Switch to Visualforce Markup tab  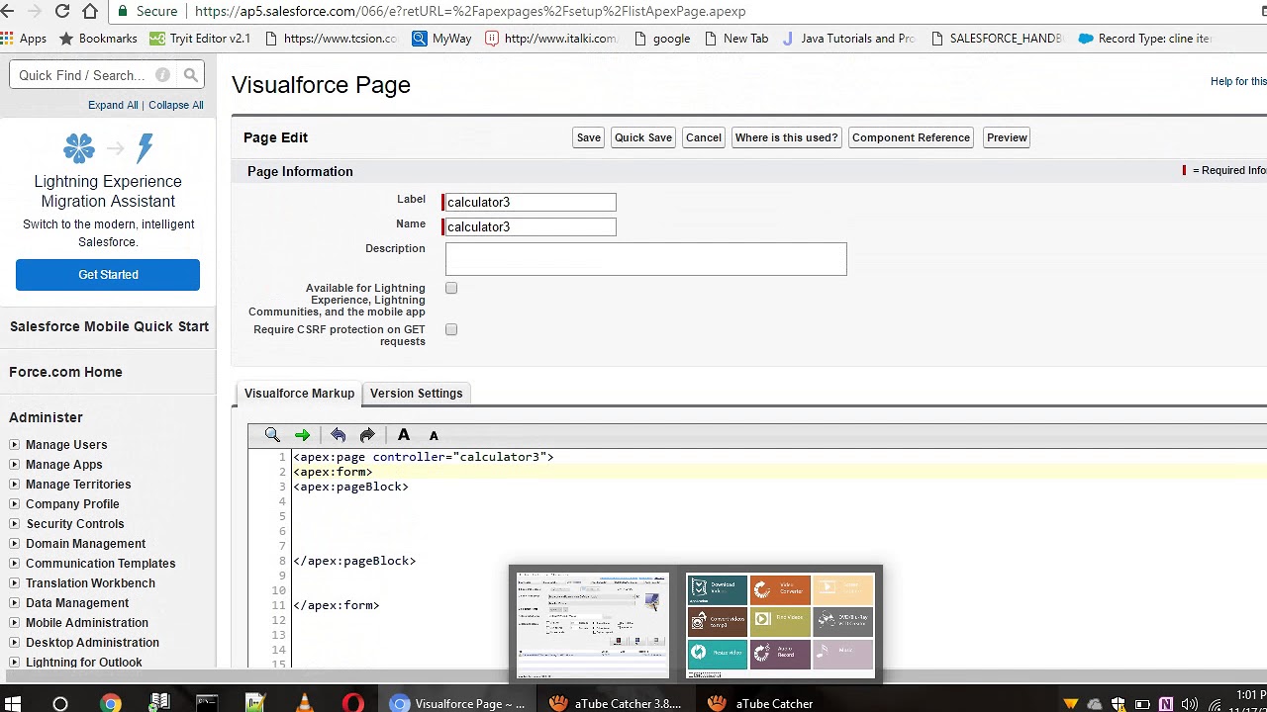click(x=299, y=394)
